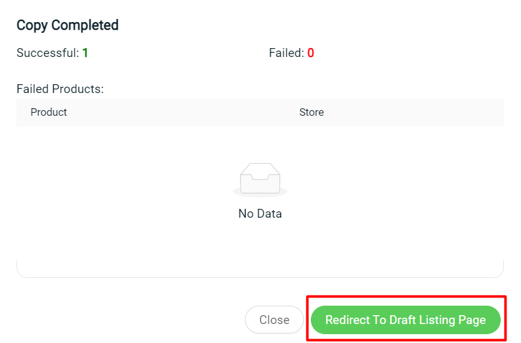This screenshot has height=343, width=521.
Task: Select the No Data placeholder text
Action: point(260,213)
